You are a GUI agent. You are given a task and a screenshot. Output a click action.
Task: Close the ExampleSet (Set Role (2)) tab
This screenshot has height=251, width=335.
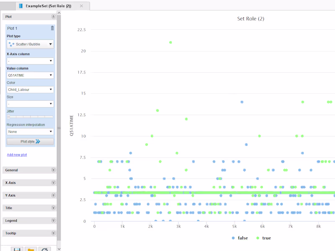pos(81,6)
